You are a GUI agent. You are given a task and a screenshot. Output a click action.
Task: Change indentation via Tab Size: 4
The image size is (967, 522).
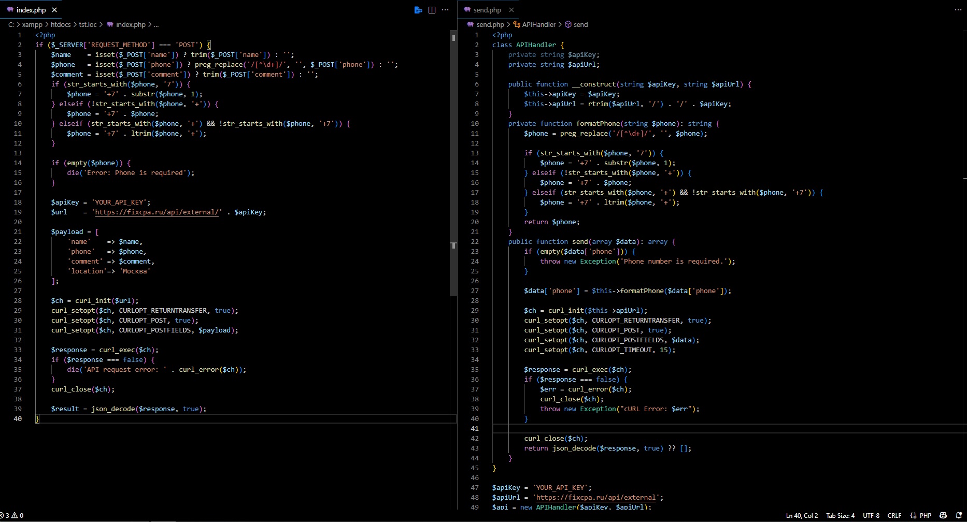point(840,515)
